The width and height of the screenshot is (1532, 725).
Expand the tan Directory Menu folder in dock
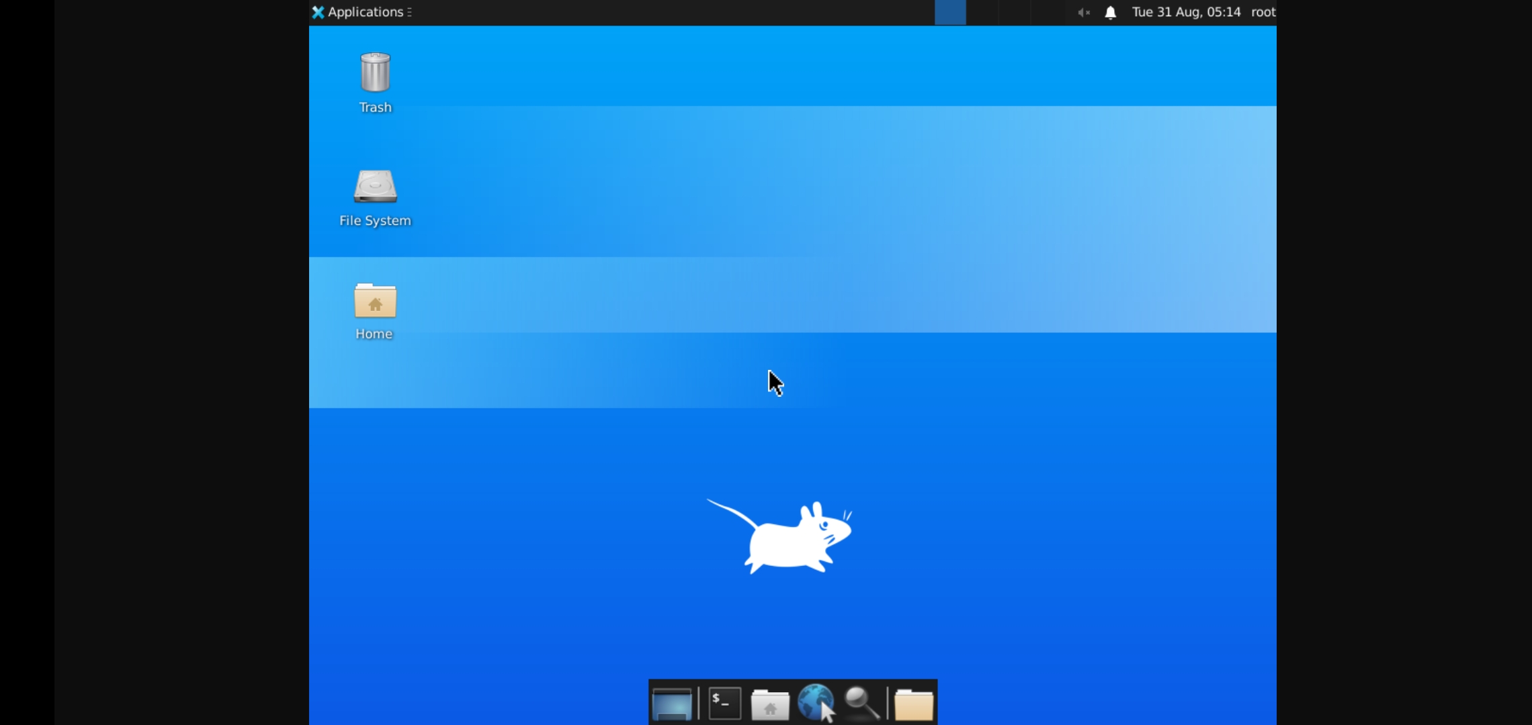tap(913, 704)
